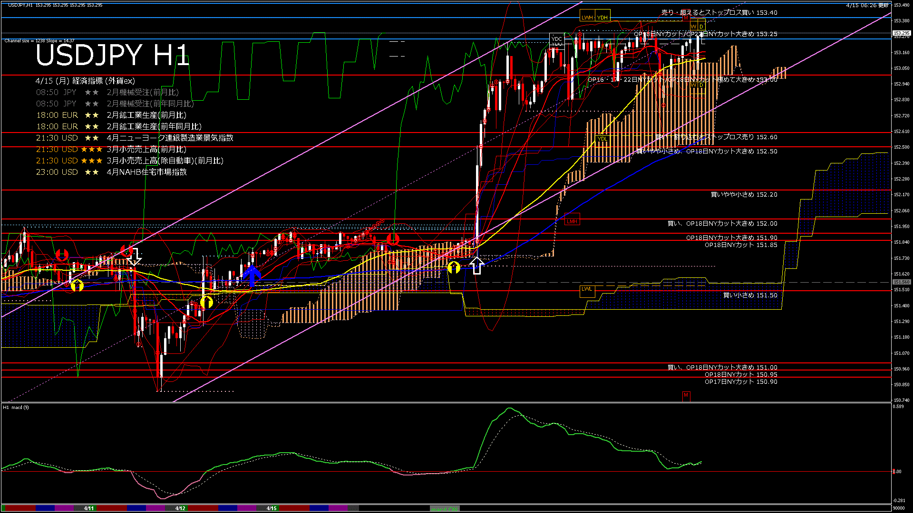This screenshot has width=913, height=513.
Task: Click the 18:00 EUR 2月鉱工業生産(前年同月比) row
Action: click(119, 126)
